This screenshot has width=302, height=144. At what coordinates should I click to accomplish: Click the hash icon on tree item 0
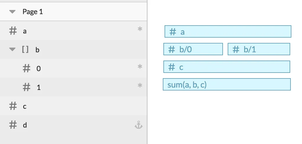(27, 68)
